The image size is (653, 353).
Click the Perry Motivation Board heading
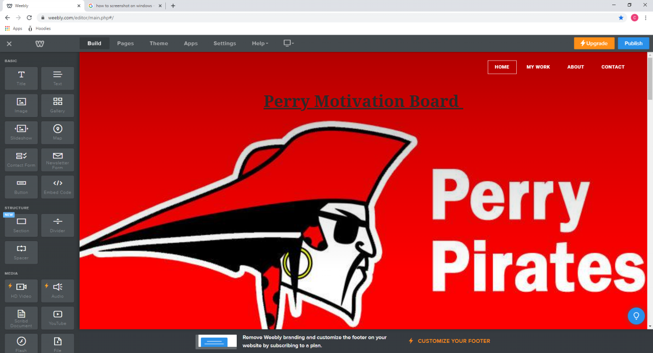point(363,101)
